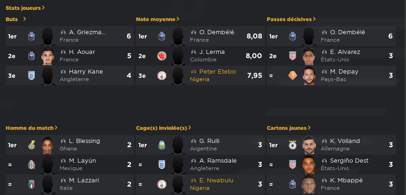Click the England badge beside Harry Kane
This screenshot has height=195, width=406.
coord(31,75)
